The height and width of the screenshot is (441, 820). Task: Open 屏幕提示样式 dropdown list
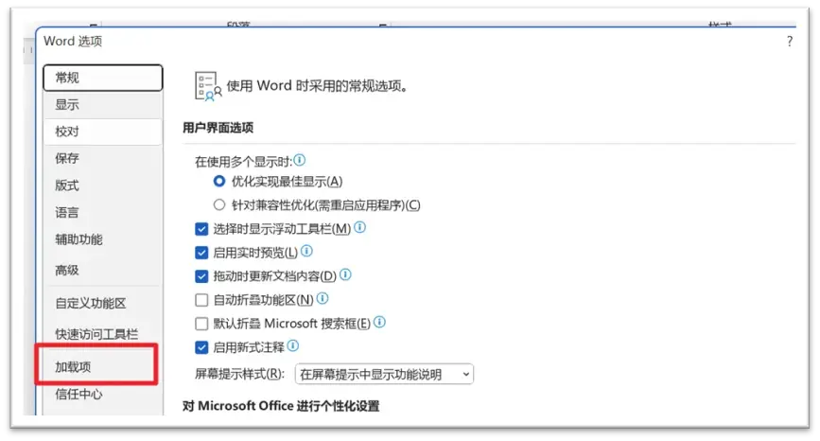pos(384,374)
